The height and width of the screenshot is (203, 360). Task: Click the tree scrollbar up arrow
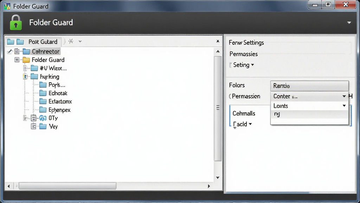[x=218, y=51]
